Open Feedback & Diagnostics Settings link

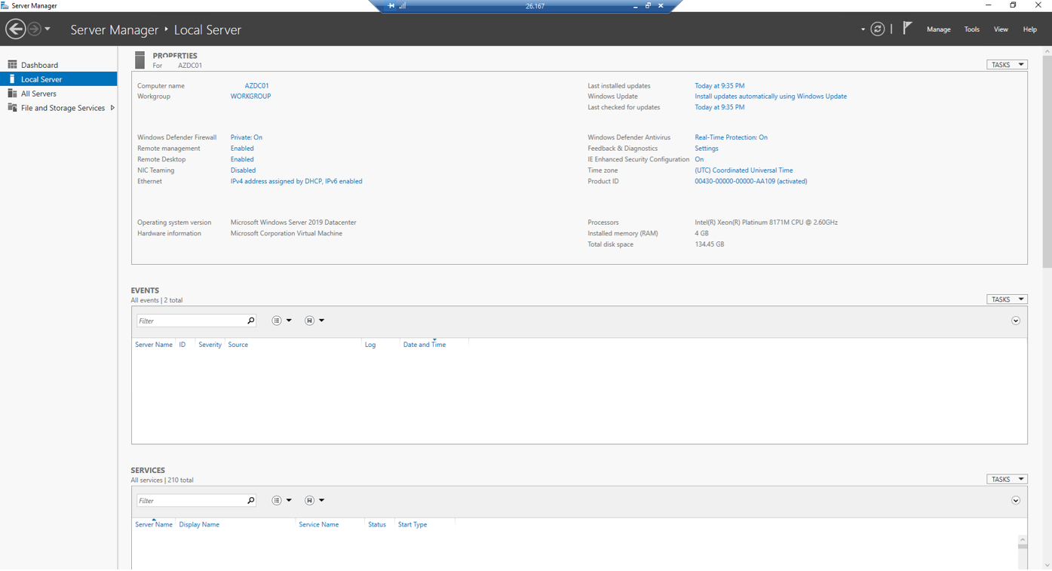pyautogui.click(x=707, y=149)
